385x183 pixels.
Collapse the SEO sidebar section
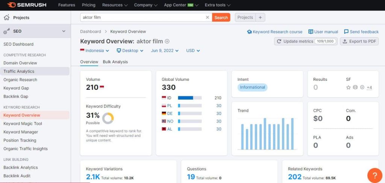[x=64, y=31]
